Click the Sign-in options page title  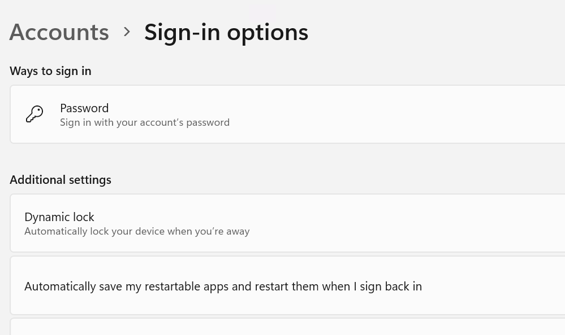[226, 32]
